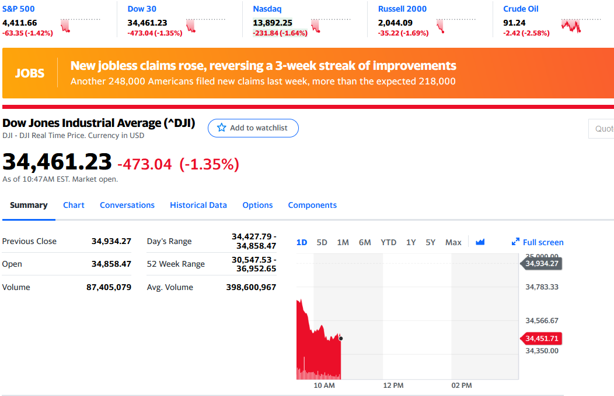Switch chart to 6M range

coord(365,242)
